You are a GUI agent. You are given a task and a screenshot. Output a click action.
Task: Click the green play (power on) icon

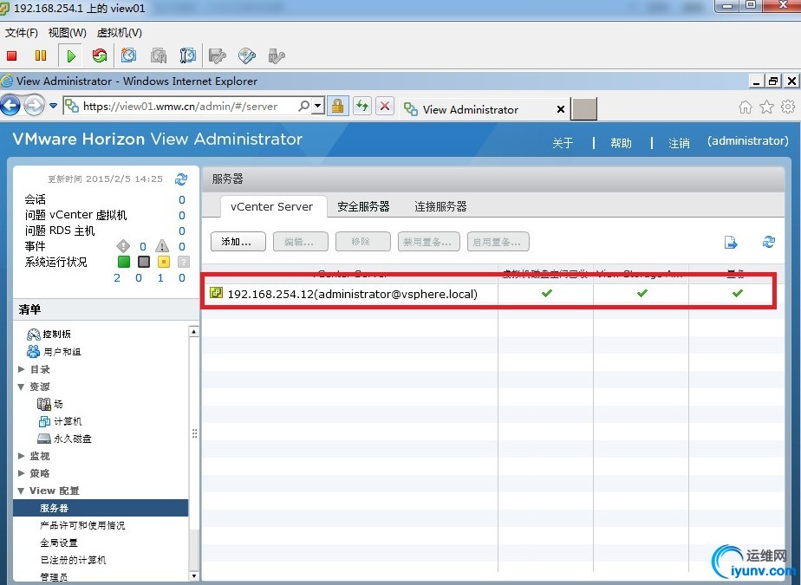(71, 55)
